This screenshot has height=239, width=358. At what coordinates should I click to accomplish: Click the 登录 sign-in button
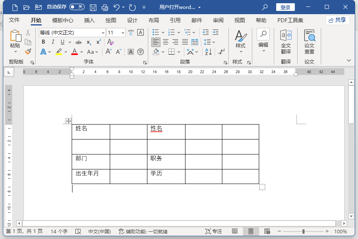click(x=286, y=7)
